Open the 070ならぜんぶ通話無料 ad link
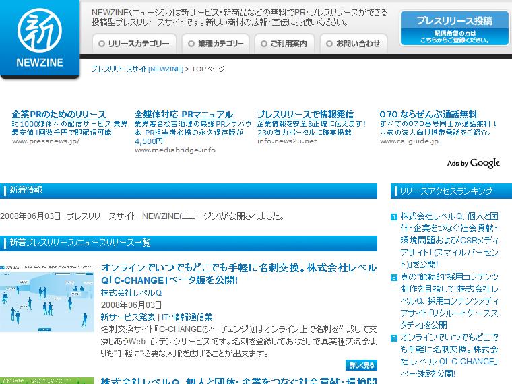Image resolution: width=512 pixels, height=384 pixels. pyautogui.click(x=428, y=115)
